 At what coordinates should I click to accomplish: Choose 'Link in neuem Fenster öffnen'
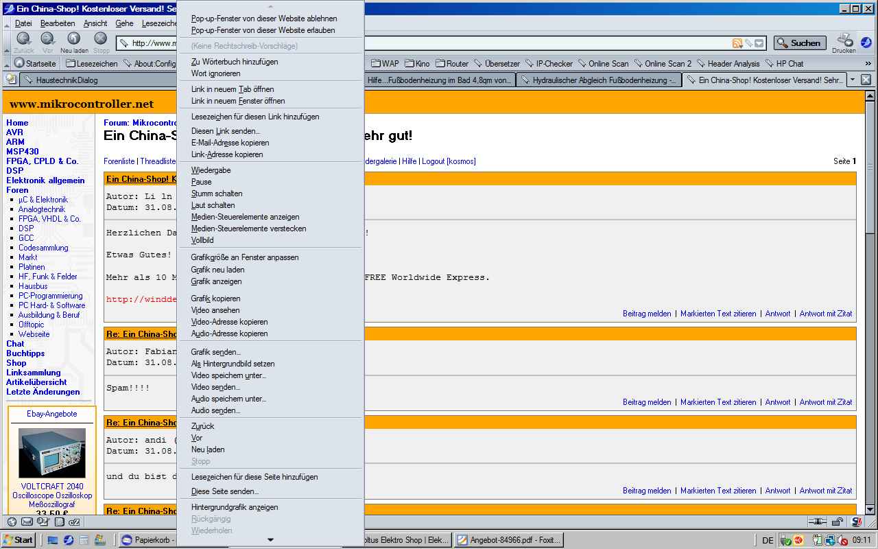pyautogui.click(x=270, y=101)
